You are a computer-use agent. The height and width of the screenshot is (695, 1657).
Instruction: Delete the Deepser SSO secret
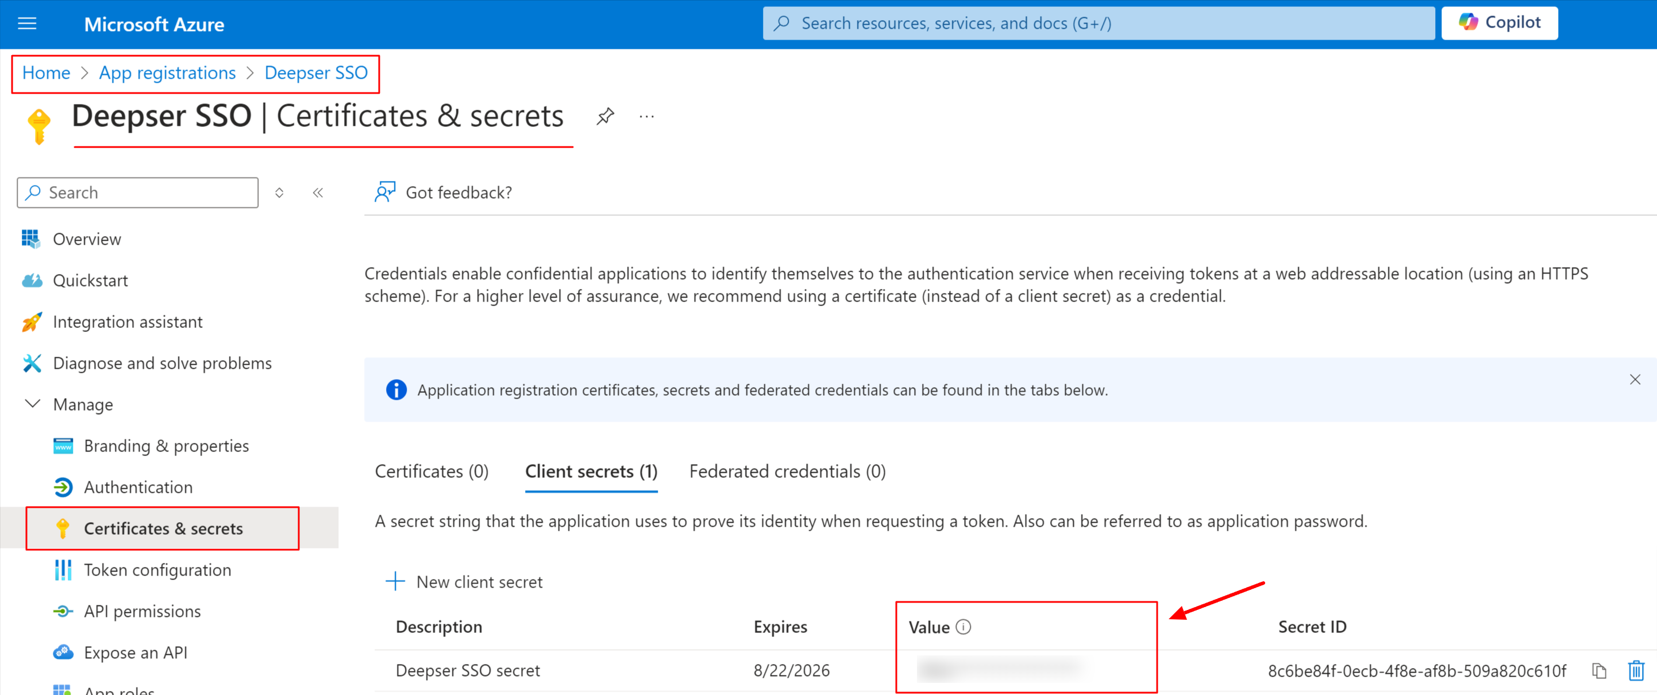point(1636,670)
